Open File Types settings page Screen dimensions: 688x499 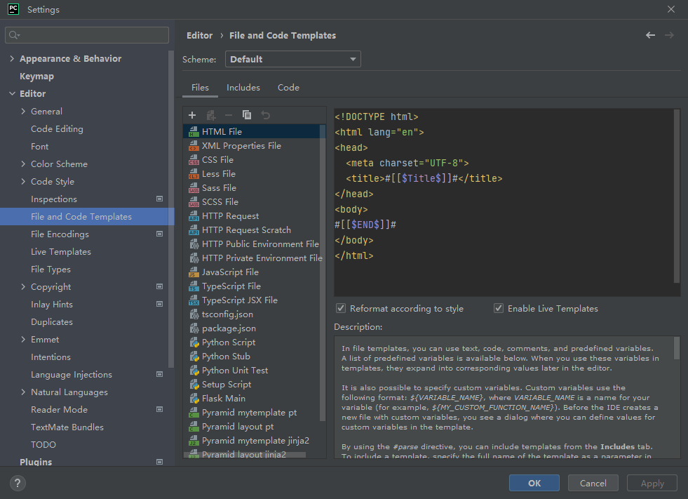(x=51, y=270)
